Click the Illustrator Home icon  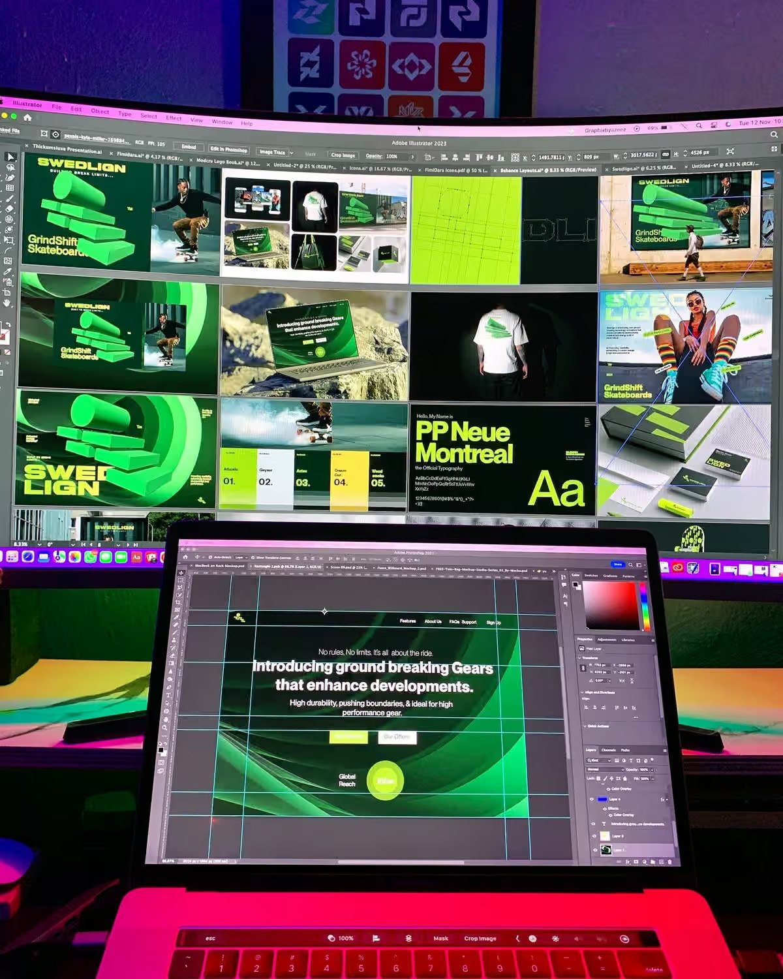(27, 117)
